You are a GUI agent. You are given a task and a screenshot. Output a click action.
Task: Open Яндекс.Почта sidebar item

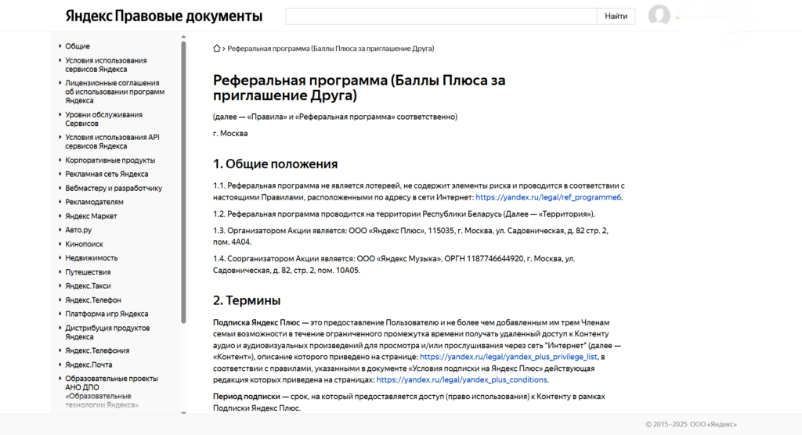pos(89,365)
